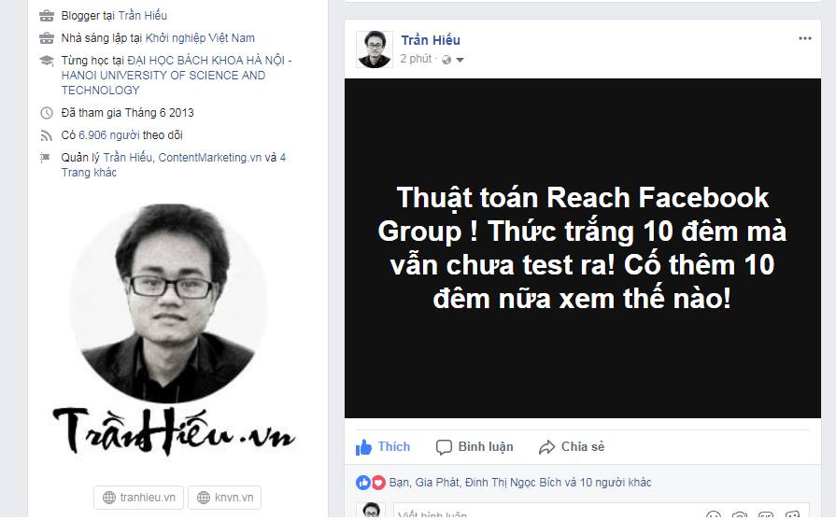Click the globe public privacy icon
Screen dimensions: 836x520
click(446, 60)
